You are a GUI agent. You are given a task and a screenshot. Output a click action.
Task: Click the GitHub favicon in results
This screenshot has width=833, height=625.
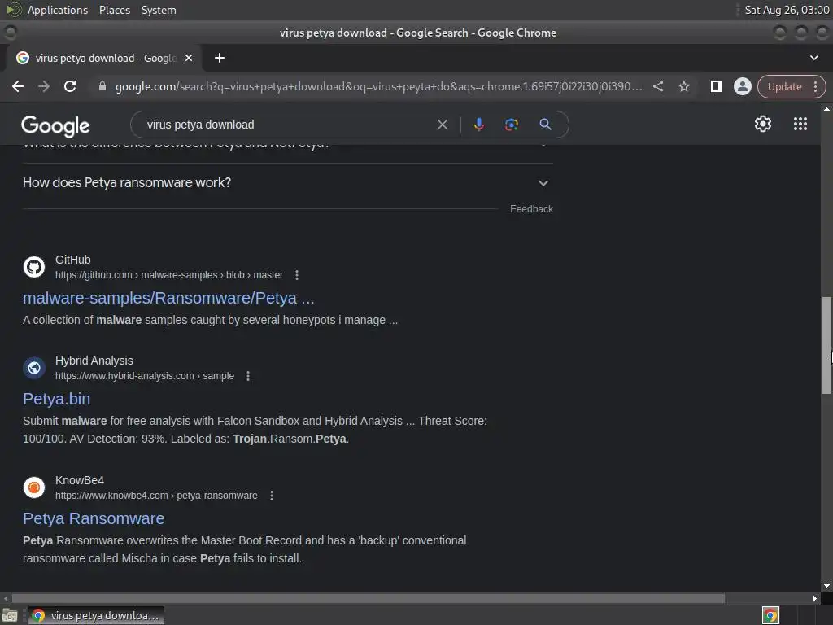pyautogui.click(x=34, y=267)
